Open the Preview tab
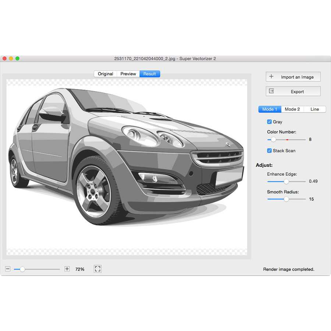Viewport: 331px width, 331px height. tap(128, 74)
